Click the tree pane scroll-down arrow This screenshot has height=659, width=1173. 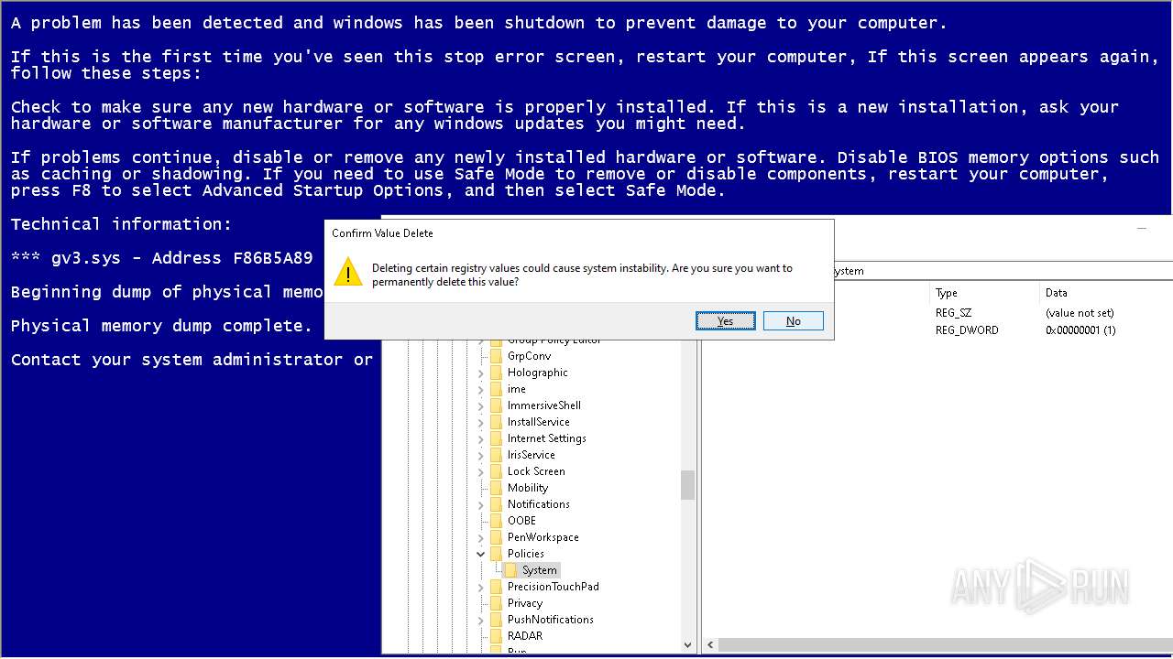(687, 645)
